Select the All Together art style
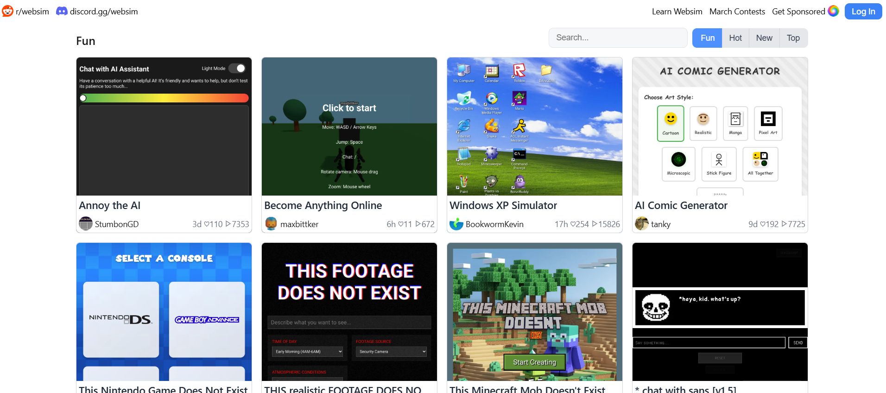The height and width of the screenshot is (393, 886). point(760,164)
